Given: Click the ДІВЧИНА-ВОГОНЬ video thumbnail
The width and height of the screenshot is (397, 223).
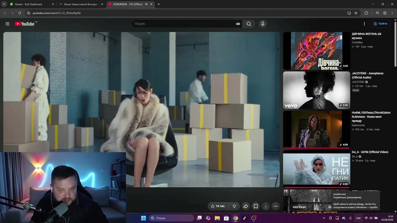Looking at the screenshot, I should coord(316,51).
